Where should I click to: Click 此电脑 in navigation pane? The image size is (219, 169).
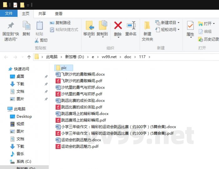tap(17, 109)
